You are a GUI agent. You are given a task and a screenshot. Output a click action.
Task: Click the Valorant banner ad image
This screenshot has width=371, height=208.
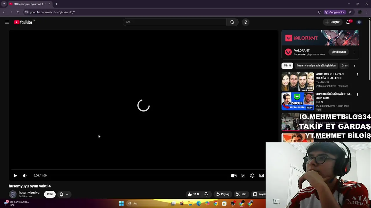pyautogui.click(x=320, y=38)
